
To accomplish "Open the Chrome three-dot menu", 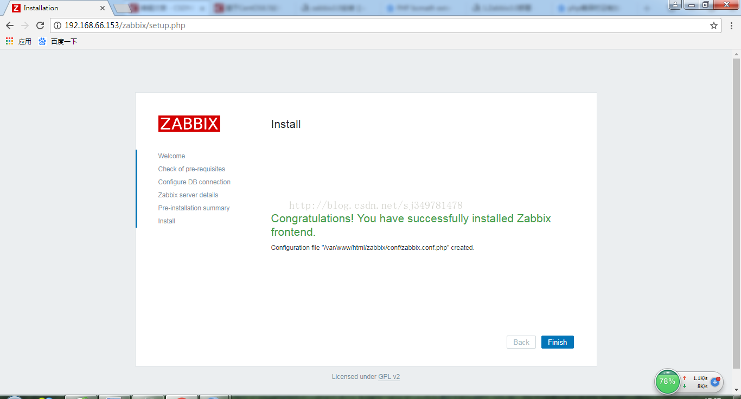I will [x=731, y=25].
